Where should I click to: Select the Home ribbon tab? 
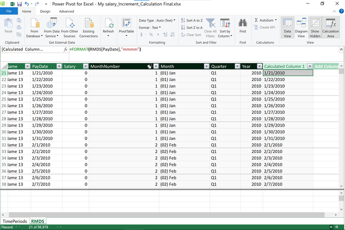pos(27,11)
